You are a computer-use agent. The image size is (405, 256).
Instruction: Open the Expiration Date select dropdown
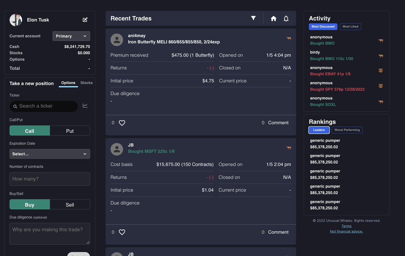tap(50, 154)
